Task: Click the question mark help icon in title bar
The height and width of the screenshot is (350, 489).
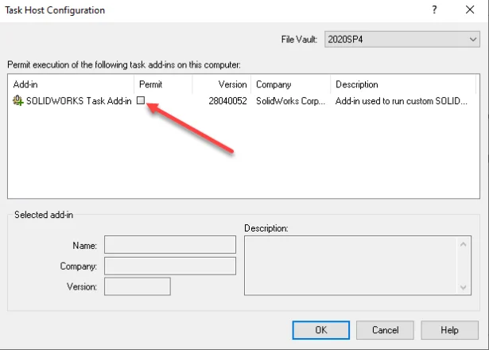Action: 434,10
